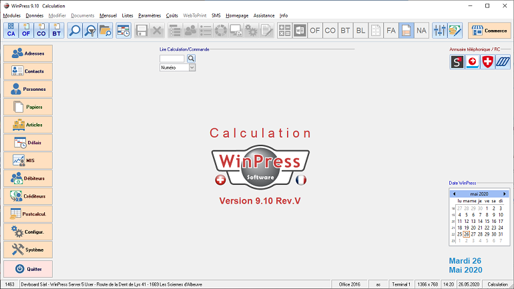The width and height of the screenshot is (514, 289).
Task: Click the grey segmented circle icon
Action: 221,31
